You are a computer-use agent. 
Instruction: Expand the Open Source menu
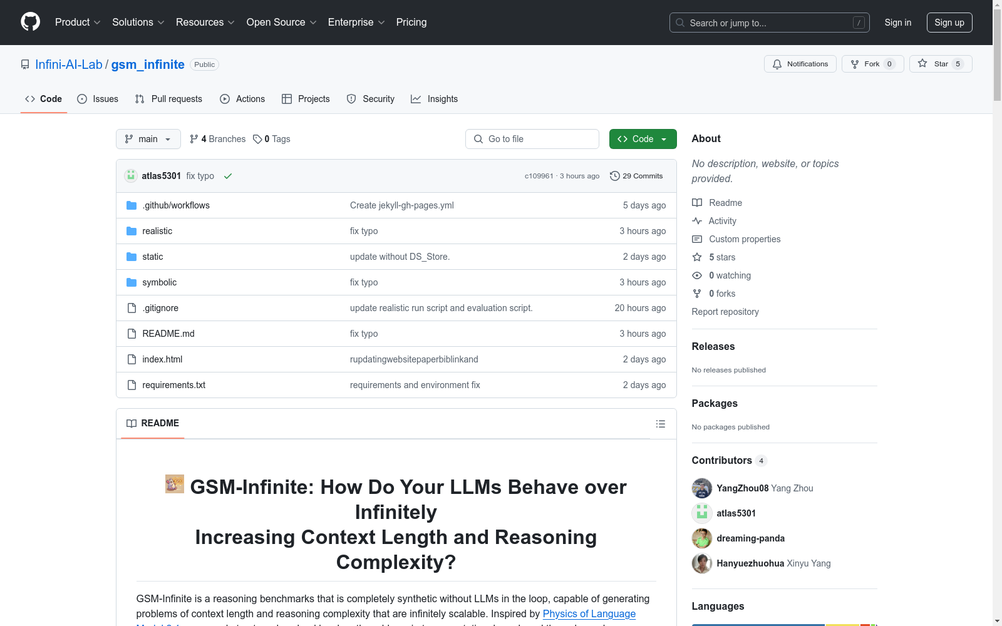[x=282, y=23]
